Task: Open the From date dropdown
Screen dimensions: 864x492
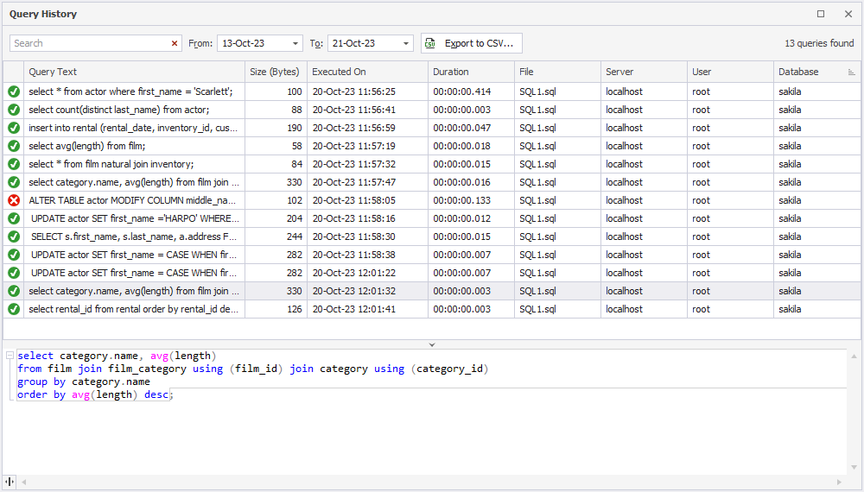Action: tap(295, 43)
